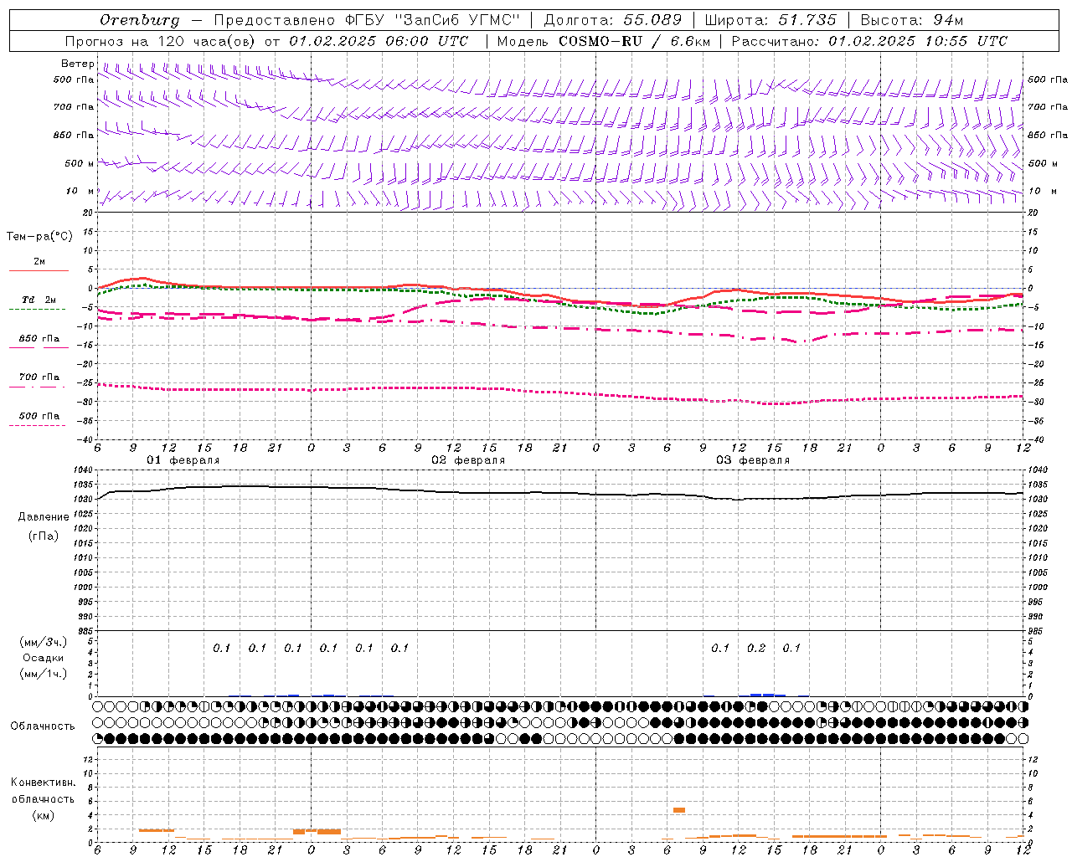Screen dimensions: 1072x857
Task: Click the dash-dot line sample under legend '700 гПа'
Action: pos(37,387)
